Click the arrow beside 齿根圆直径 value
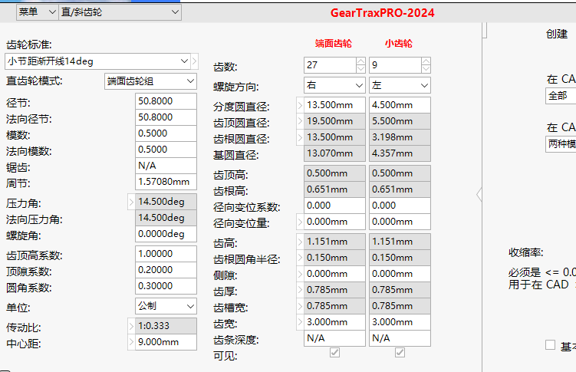The width and height of the screenshot is (576, 372). [300, 137]
